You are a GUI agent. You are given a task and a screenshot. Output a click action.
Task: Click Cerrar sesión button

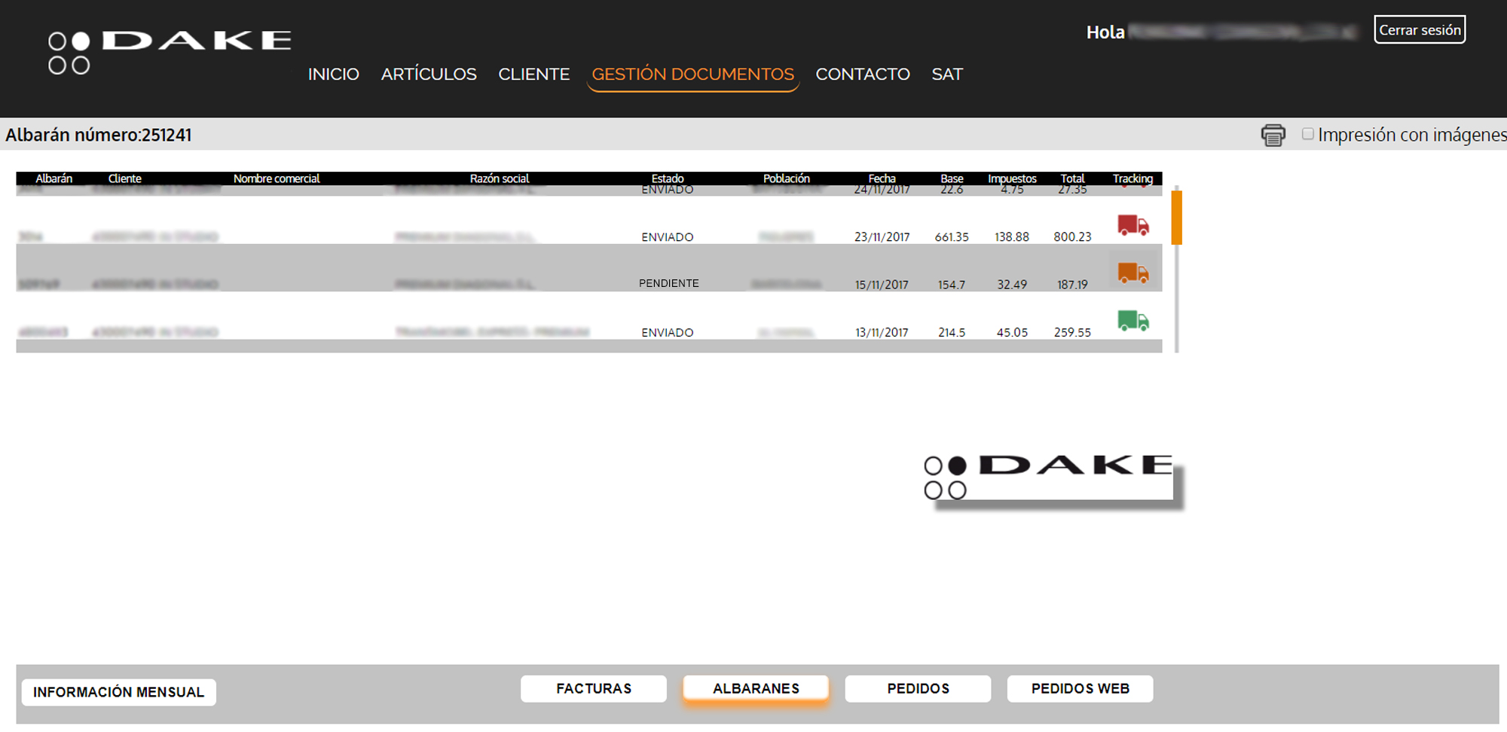tap(1420, 29)
